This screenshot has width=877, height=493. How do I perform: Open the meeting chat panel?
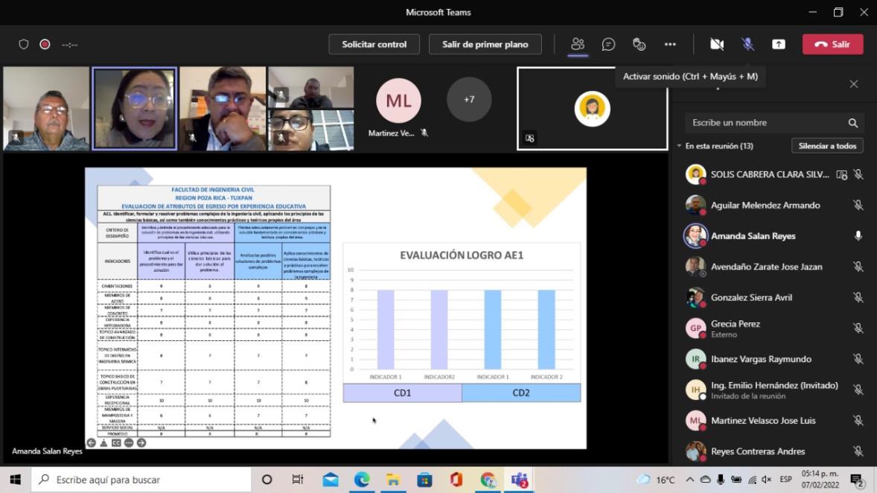(x=608, y=45)
